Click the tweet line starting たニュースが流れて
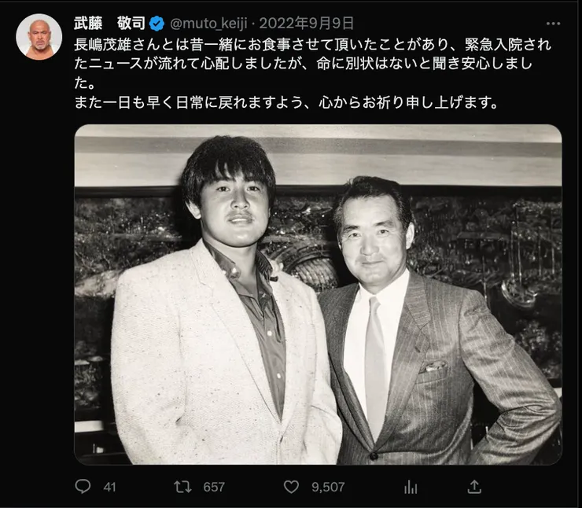Image resolution: width=582 pixels, height=508 pixels. click(x=304, y=64)
